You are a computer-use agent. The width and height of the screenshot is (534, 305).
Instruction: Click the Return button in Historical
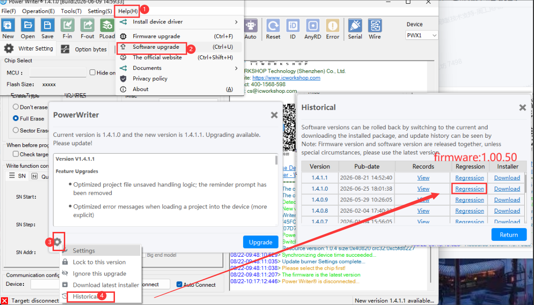(509, 235)
